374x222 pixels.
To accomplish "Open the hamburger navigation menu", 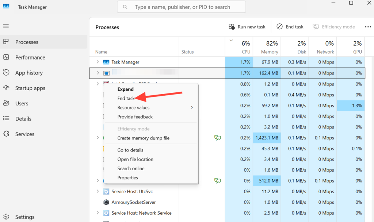I will pos(6,26).
